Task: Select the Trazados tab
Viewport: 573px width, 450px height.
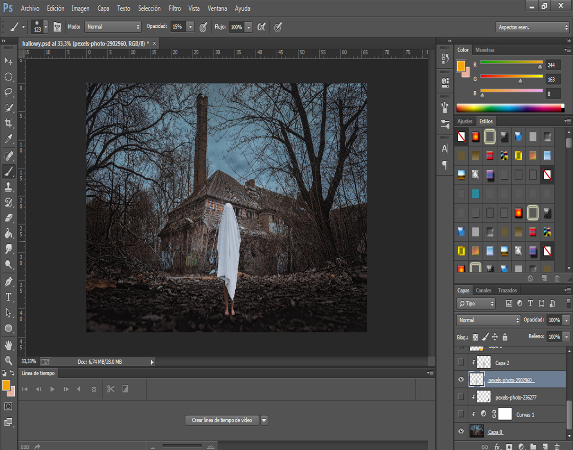Action: tap(508, 290)
